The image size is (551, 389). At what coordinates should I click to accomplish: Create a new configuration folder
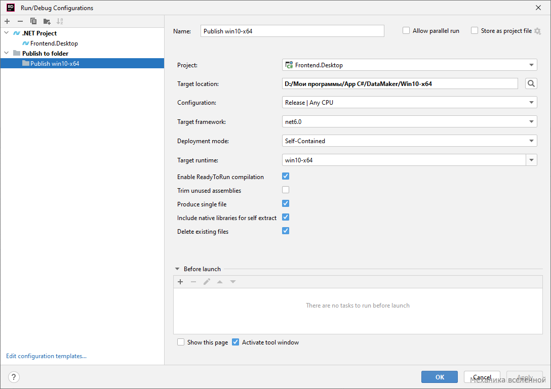click(x=47, y=21)
